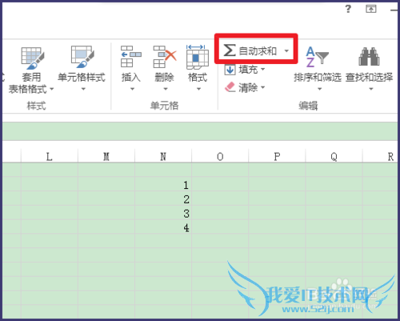Select column Q header
Screen dimensions: 400x321
(x=334, y=157)
